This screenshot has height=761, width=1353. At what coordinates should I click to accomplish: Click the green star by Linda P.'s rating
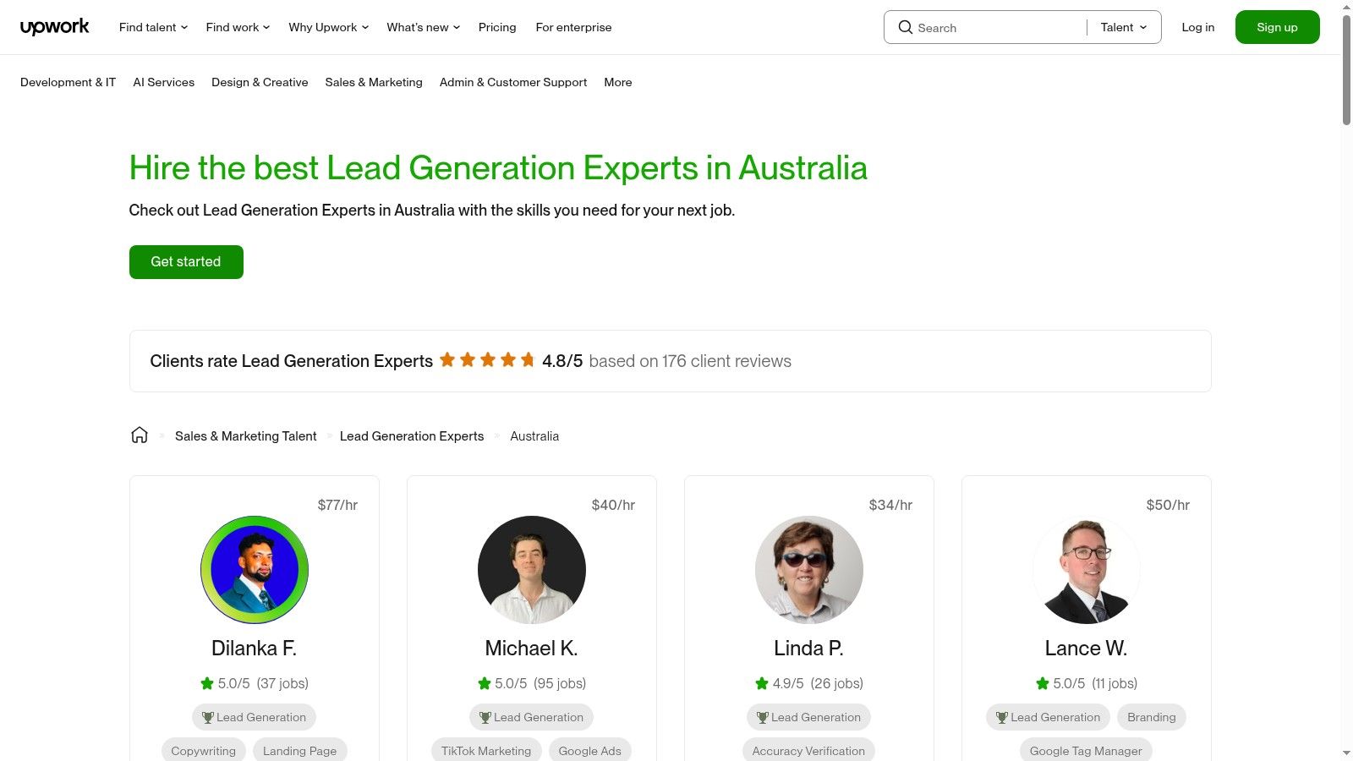pos(762,683)
